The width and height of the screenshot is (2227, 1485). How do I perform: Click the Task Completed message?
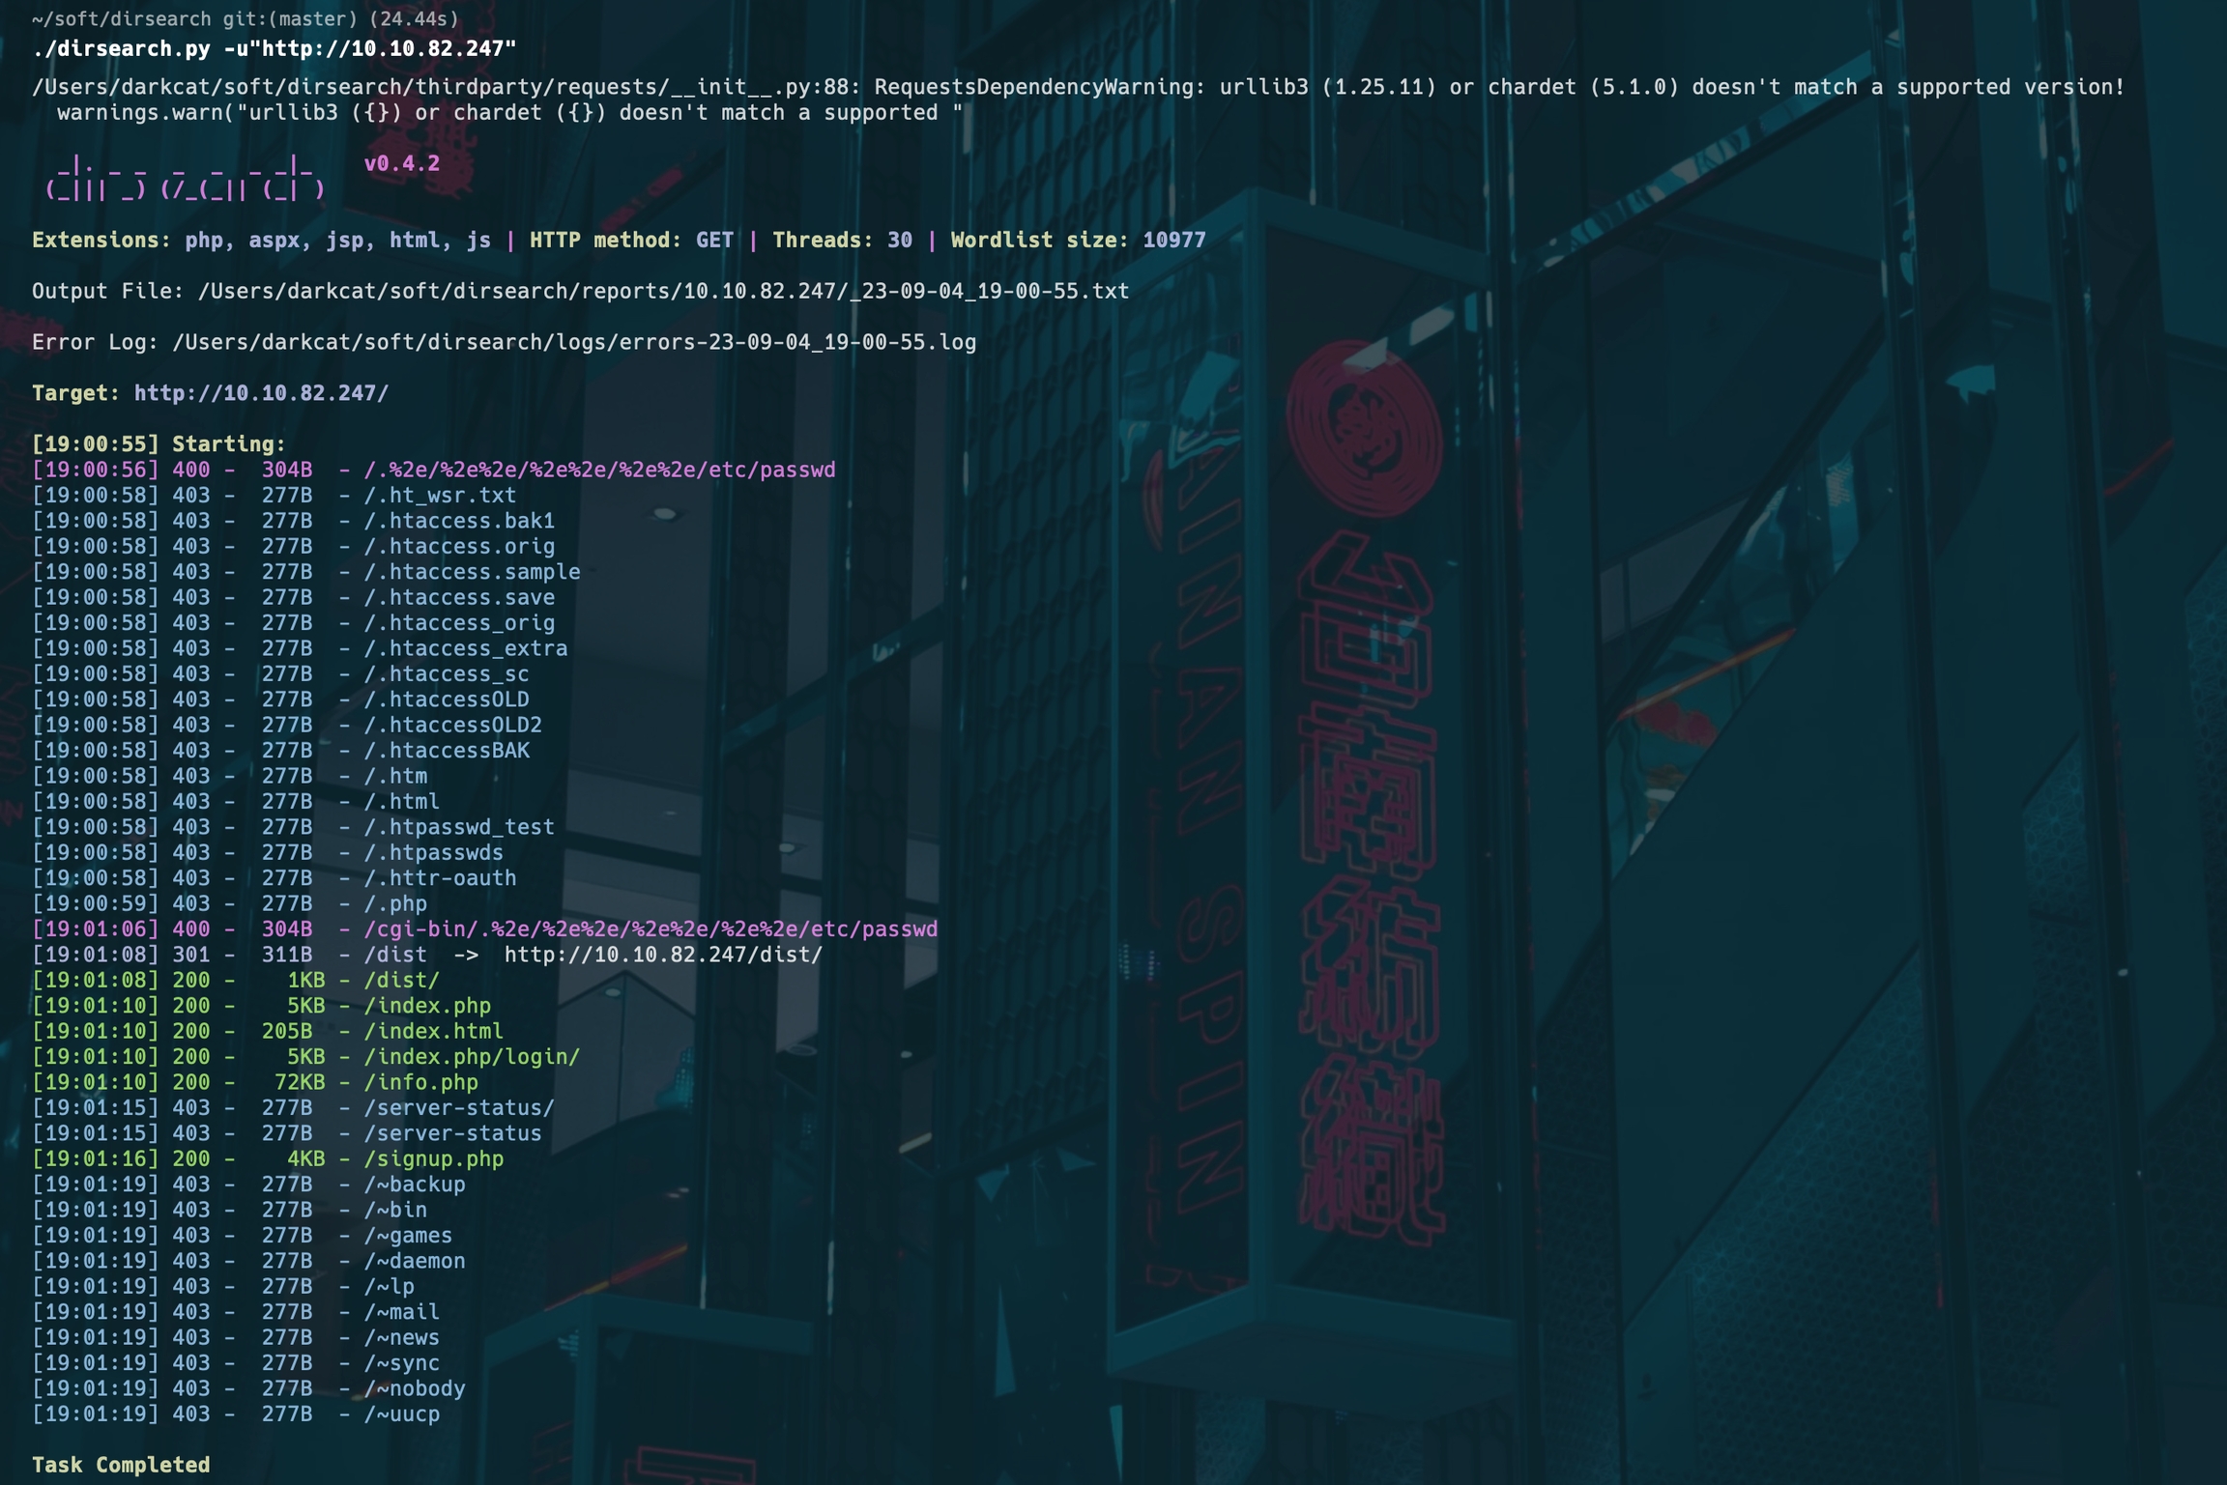click(x=121, y=1466)
